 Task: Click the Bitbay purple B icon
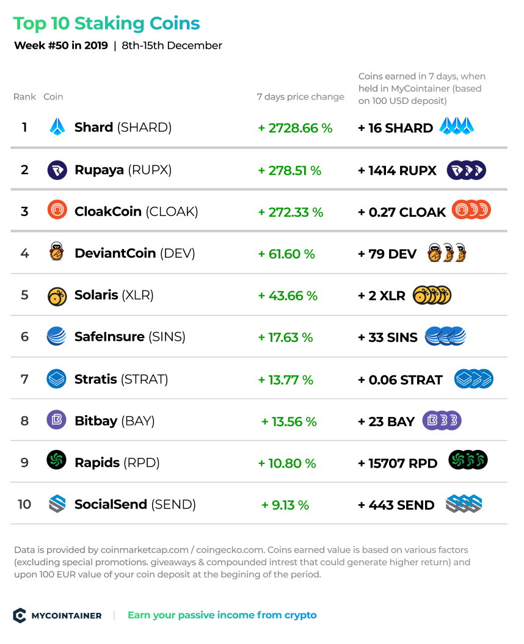click(57, 420)
